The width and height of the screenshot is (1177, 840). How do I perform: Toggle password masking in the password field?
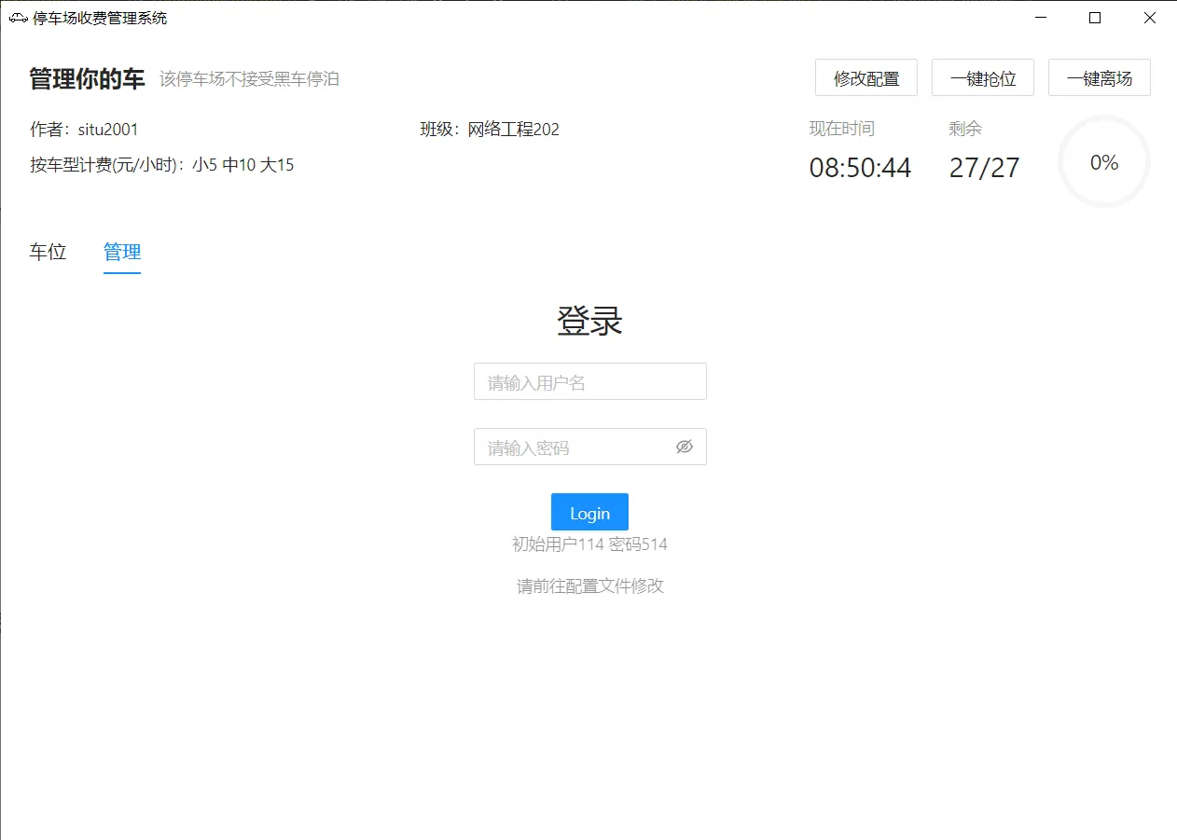click(685, 447)
